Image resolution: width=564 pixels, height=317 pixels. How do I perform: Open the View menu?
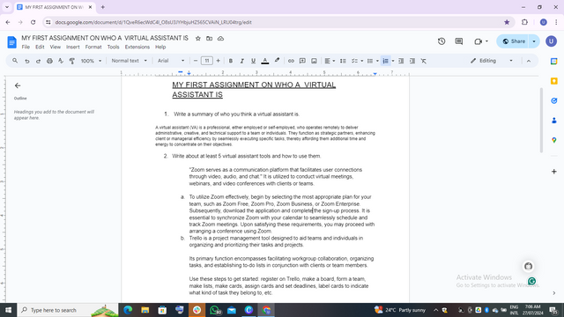click(55, 47)
